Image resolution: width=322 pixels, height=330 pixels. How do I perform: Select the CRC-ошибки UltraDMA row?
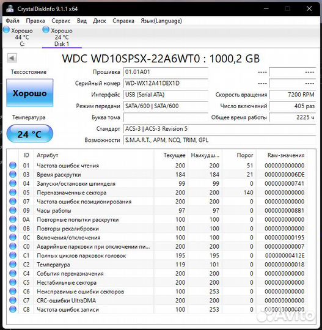[157, 300]
